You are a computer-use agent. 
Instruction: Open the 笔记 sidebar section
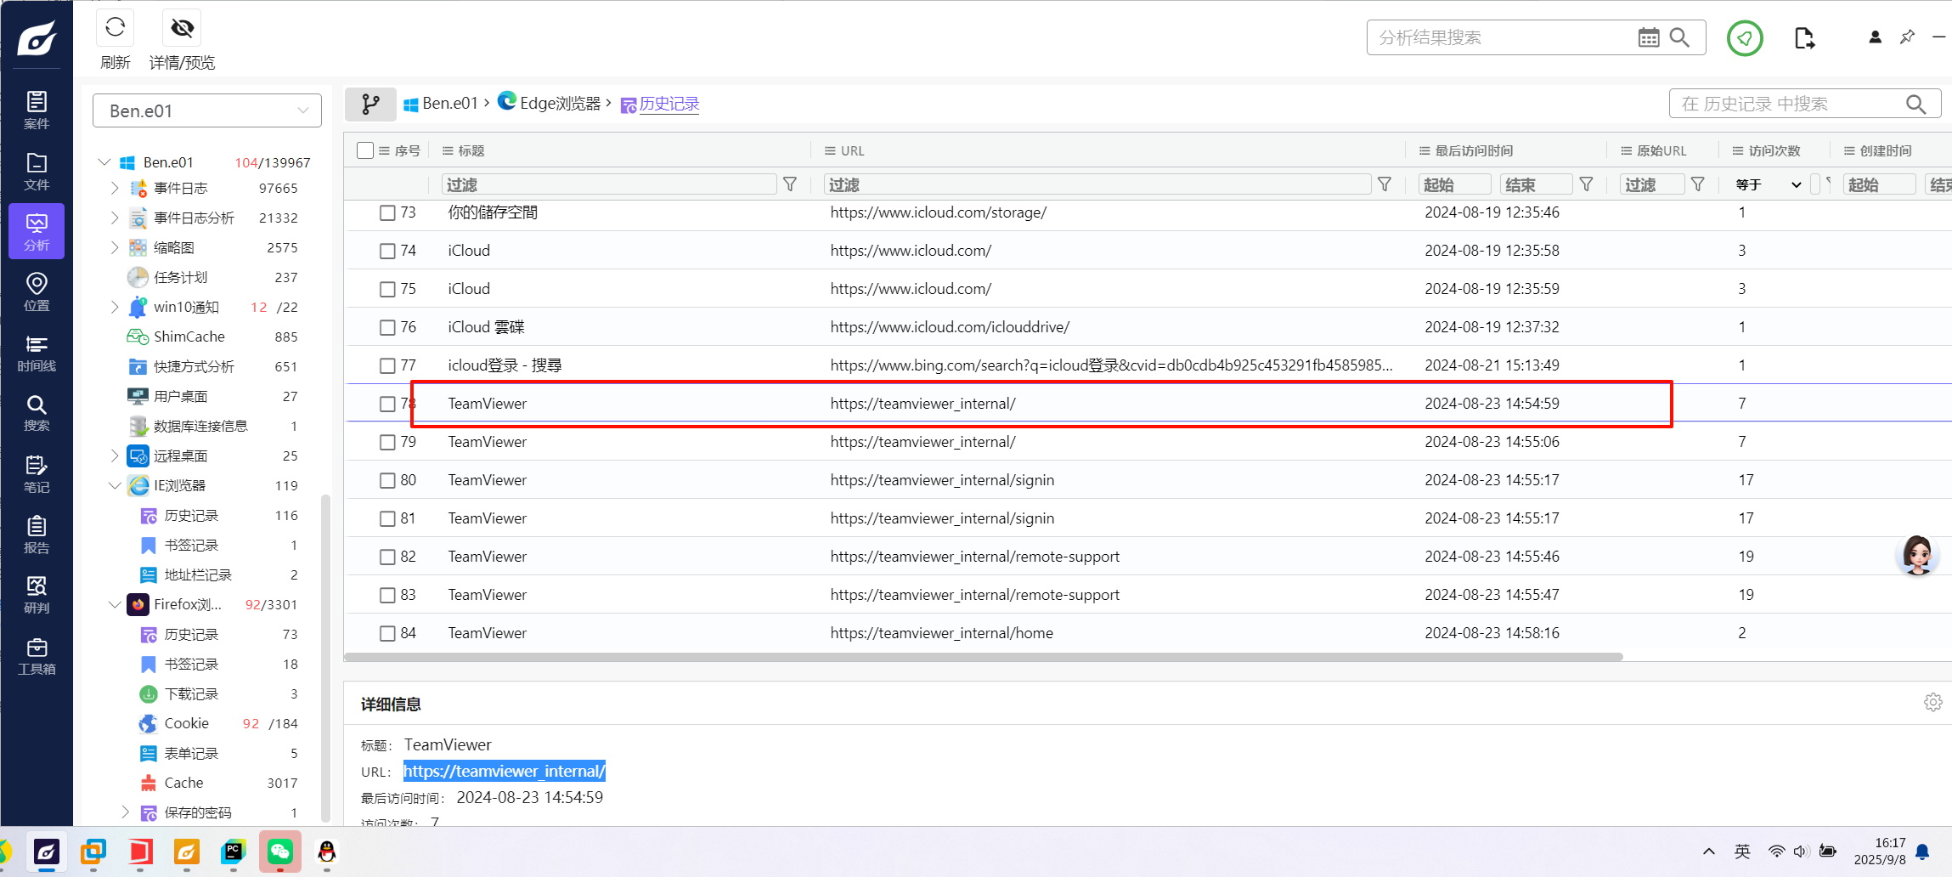click(37, 474)
